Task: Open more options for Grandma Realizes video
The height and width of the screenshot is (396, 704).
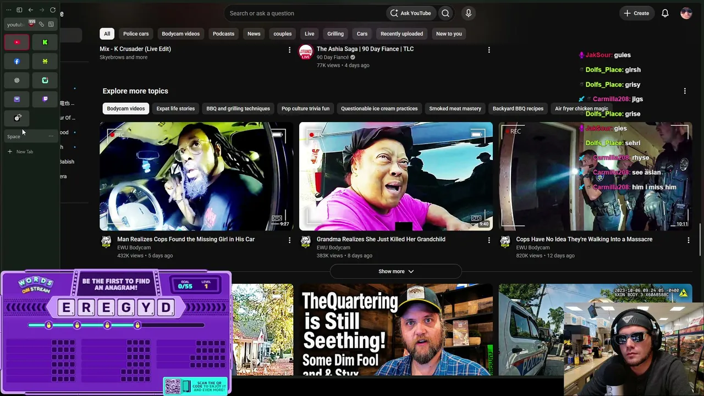Action: coord(489,240)
